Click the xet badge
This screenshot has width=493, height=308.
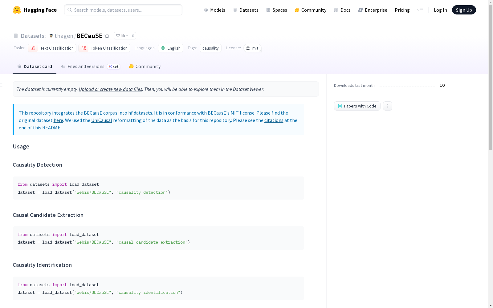pyautogui.click(x=113, y=67)
